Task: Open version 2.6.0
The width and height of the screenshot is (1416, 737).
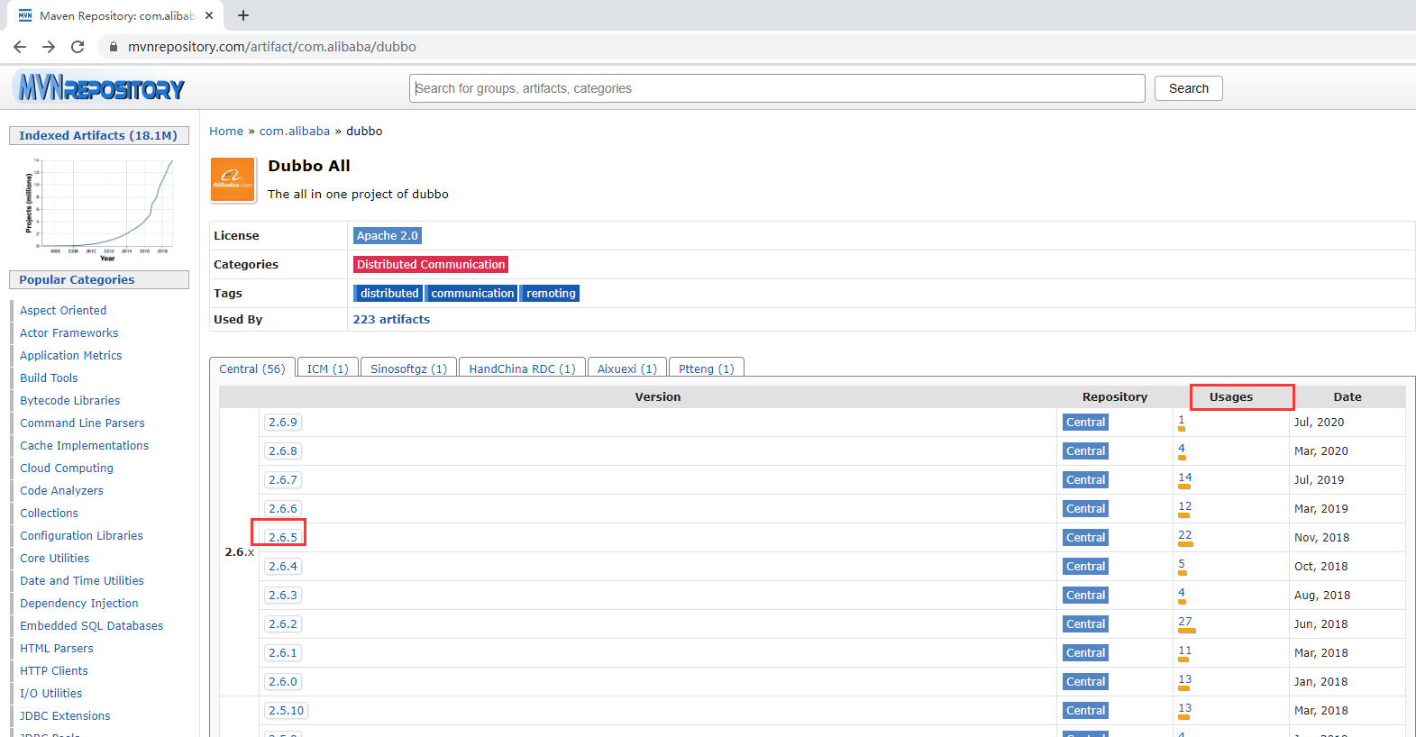Action: coord(283,681)
